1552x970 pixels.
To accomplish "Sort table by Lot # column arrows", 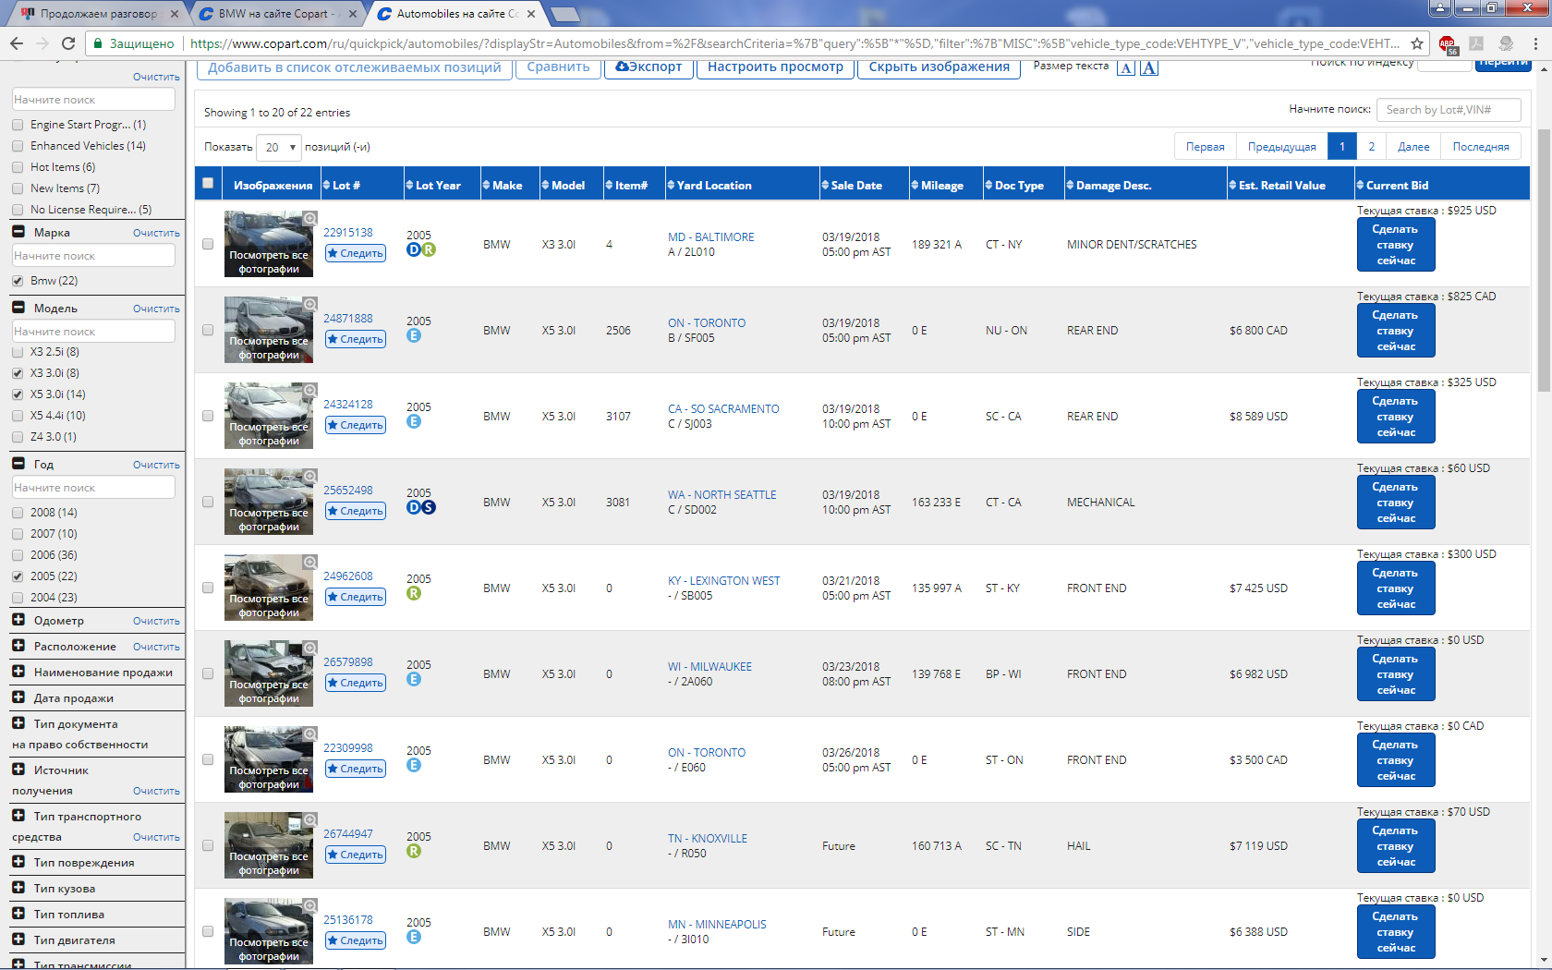I will coord(326,185).
